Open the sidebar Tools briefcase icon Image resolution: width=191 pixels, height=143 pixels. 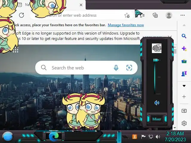point(184,61)
